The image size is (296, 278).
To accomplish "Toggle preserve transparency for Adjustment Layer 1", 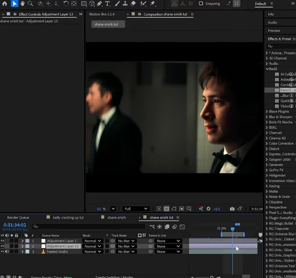I will (107, 241).
